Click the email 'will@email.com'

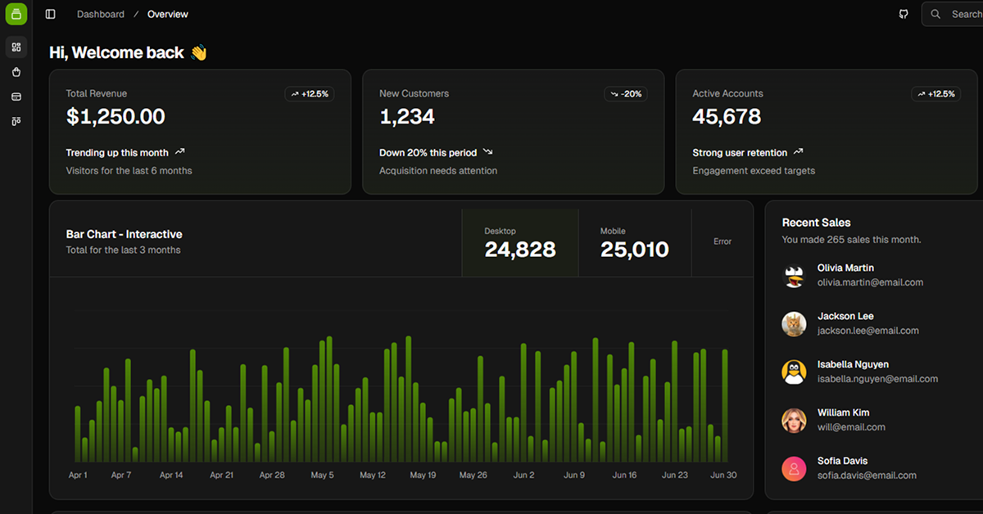coord(851,427)
